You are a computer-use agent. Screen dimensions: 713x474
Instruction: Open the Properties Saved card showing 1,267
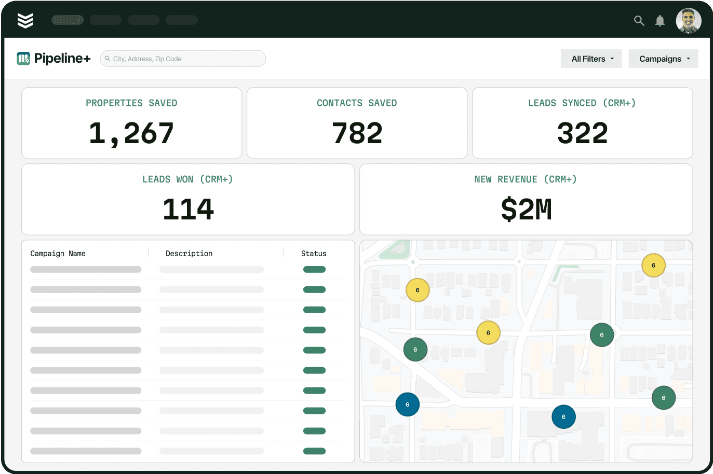click(131, 123)
